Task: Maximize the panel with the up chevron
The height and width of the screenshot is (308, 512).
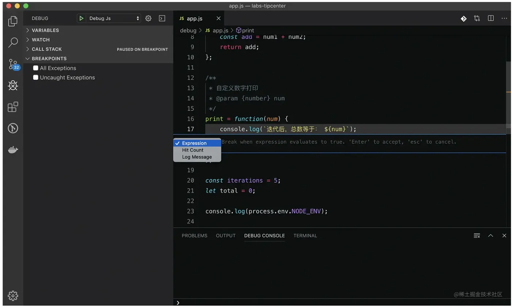Action: coord(491,236)
